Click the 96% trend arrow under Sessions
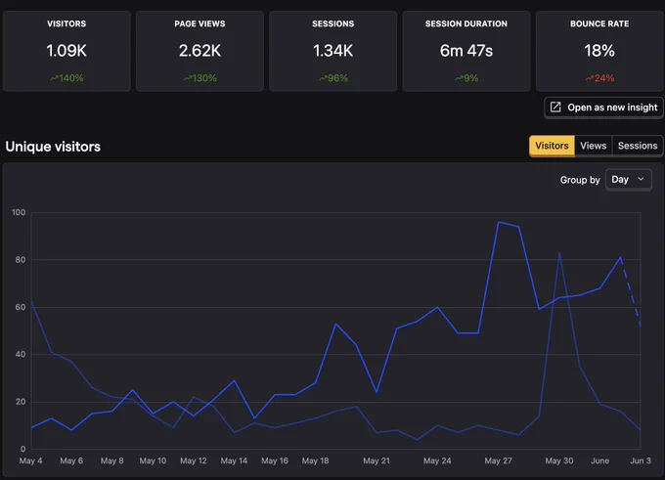This screenshot has width=665, height=480. (x=323, y=78)
